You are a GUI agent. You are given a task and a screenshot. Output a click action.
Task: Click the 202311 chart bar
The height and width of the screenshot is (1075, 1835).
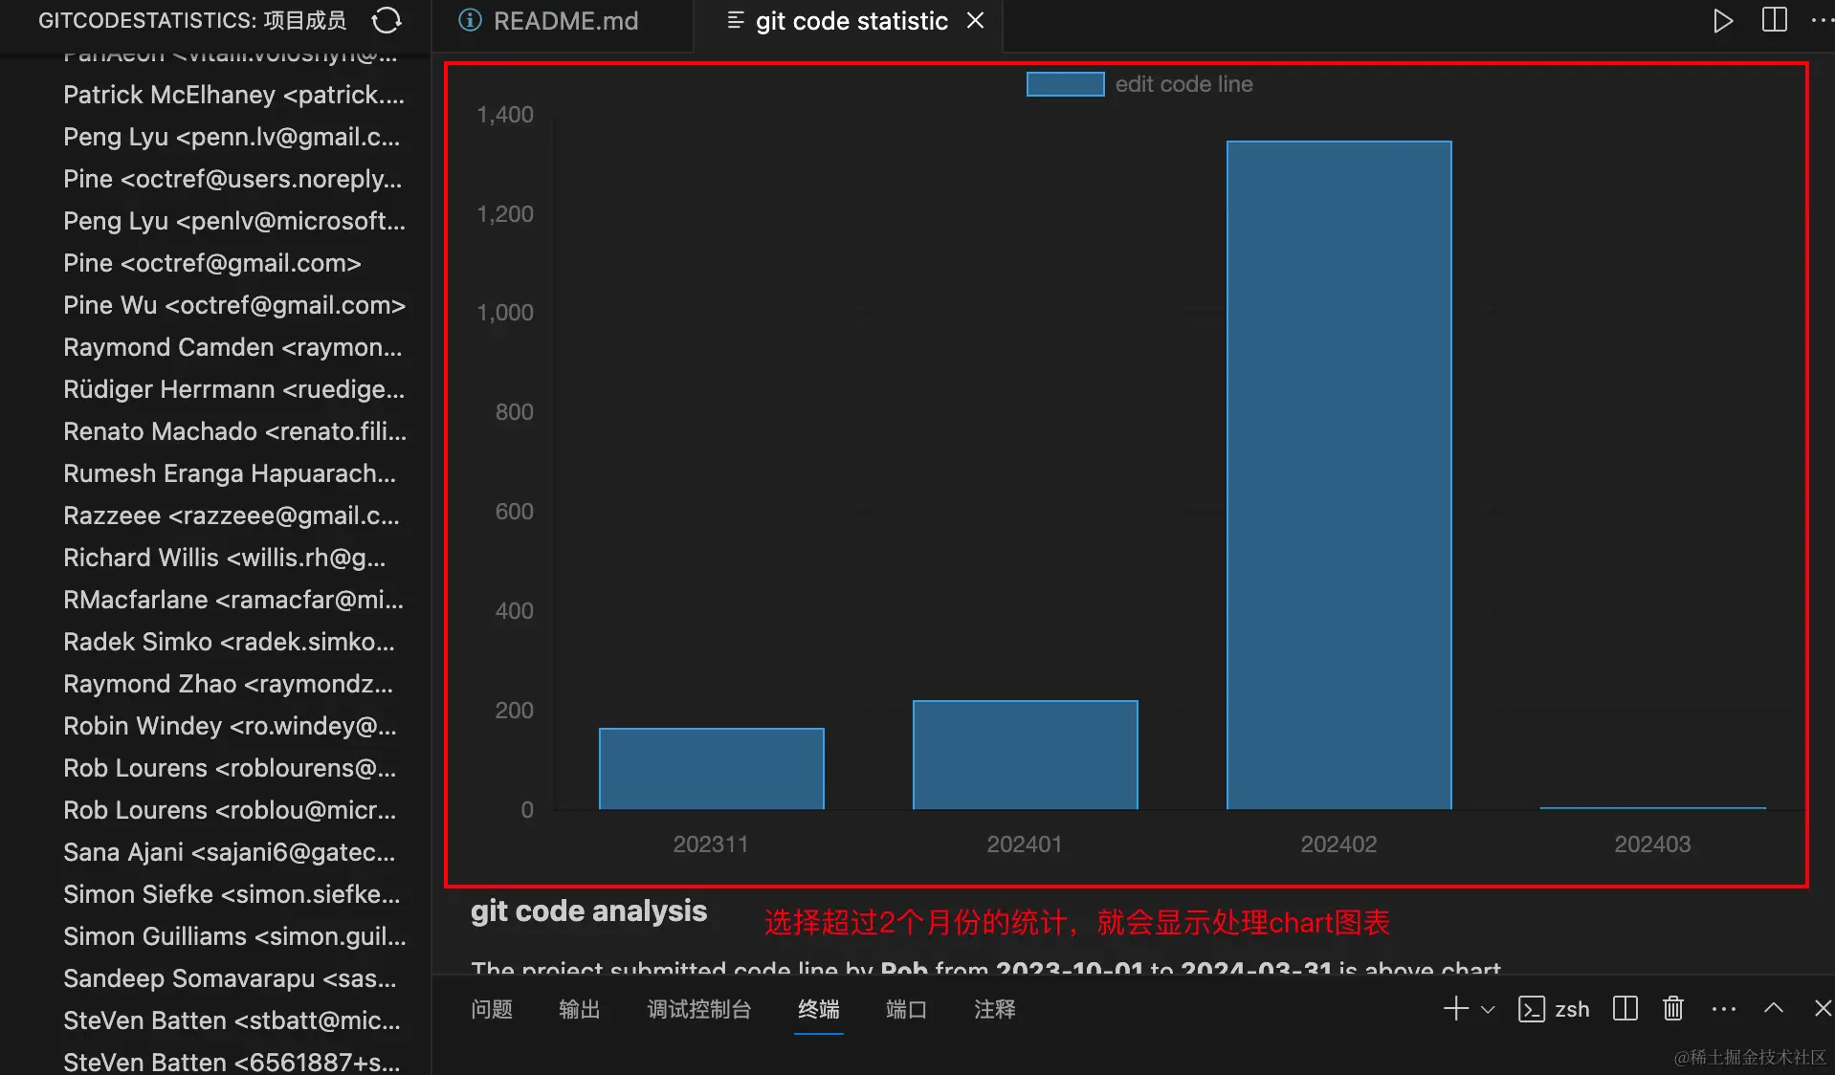point(711,769)
